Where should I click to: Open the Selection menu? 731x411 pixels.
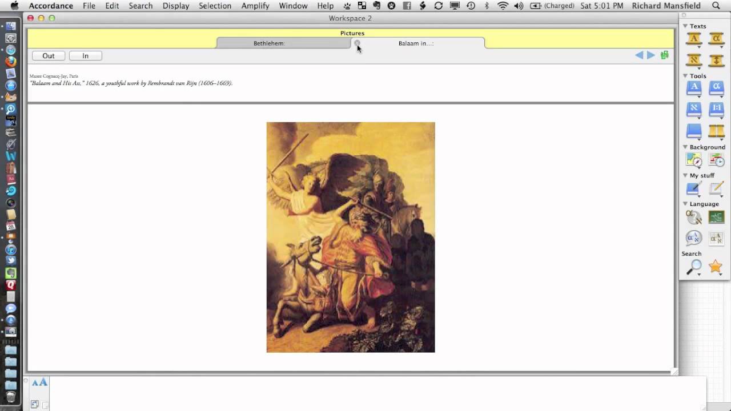coord(215,6)
